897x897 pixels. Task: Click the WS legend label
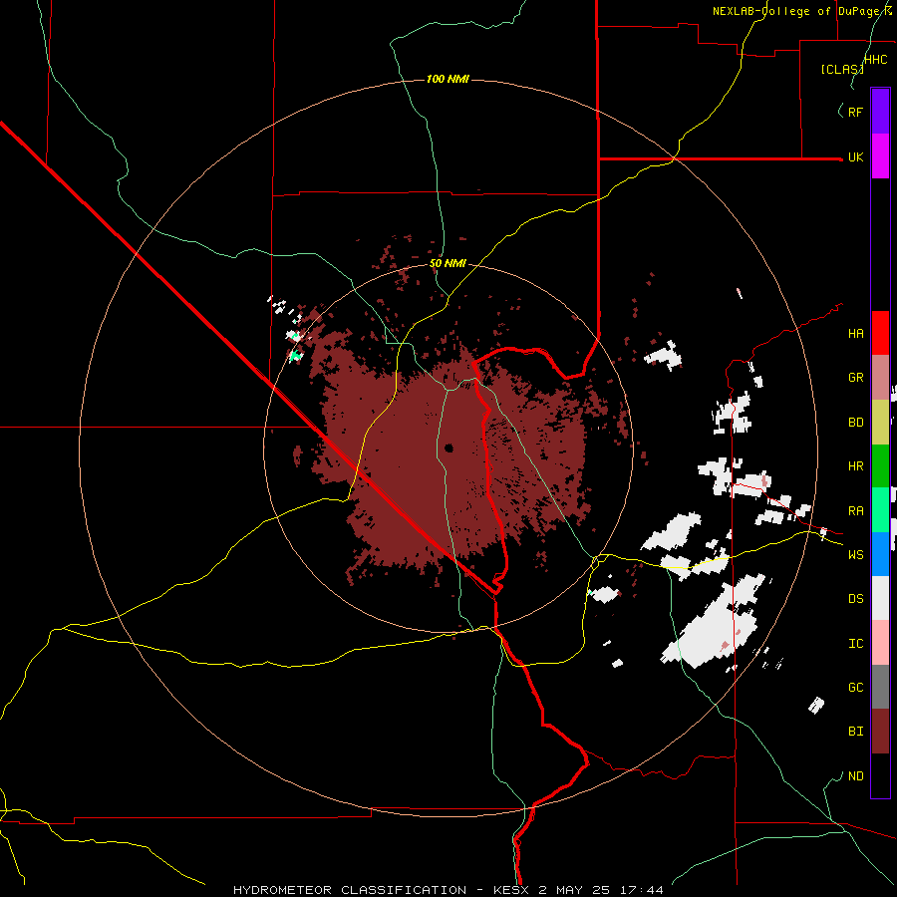855,555
